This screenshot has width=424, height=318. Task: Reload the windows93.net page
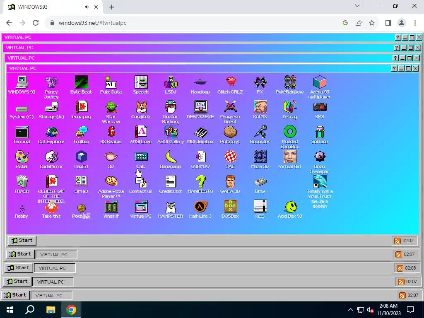point(36,23)
